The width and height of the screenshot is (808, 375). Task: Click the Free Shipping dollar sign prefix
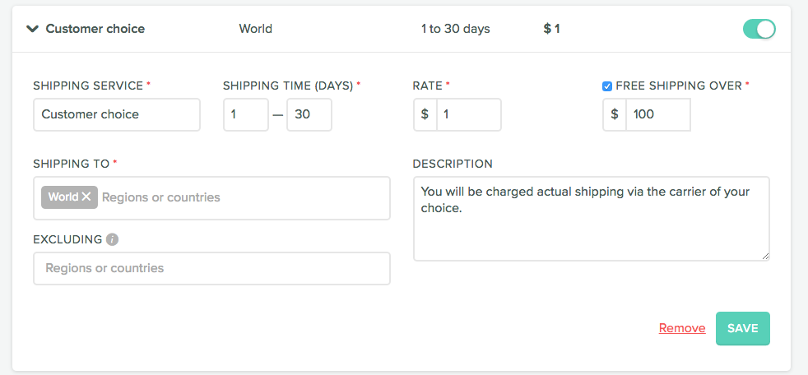615,115
